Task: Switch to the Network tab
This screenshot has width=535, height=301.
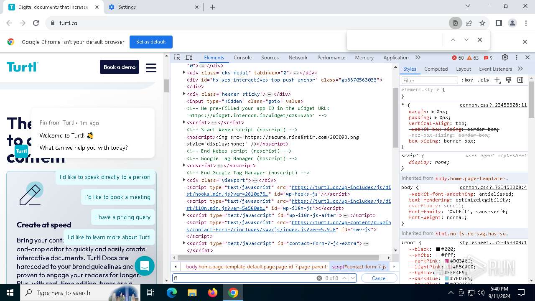Action: 298,58
